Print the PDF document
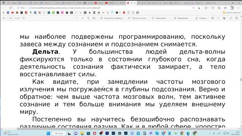Viewport: 242px width, 136px height. point(213,18)
